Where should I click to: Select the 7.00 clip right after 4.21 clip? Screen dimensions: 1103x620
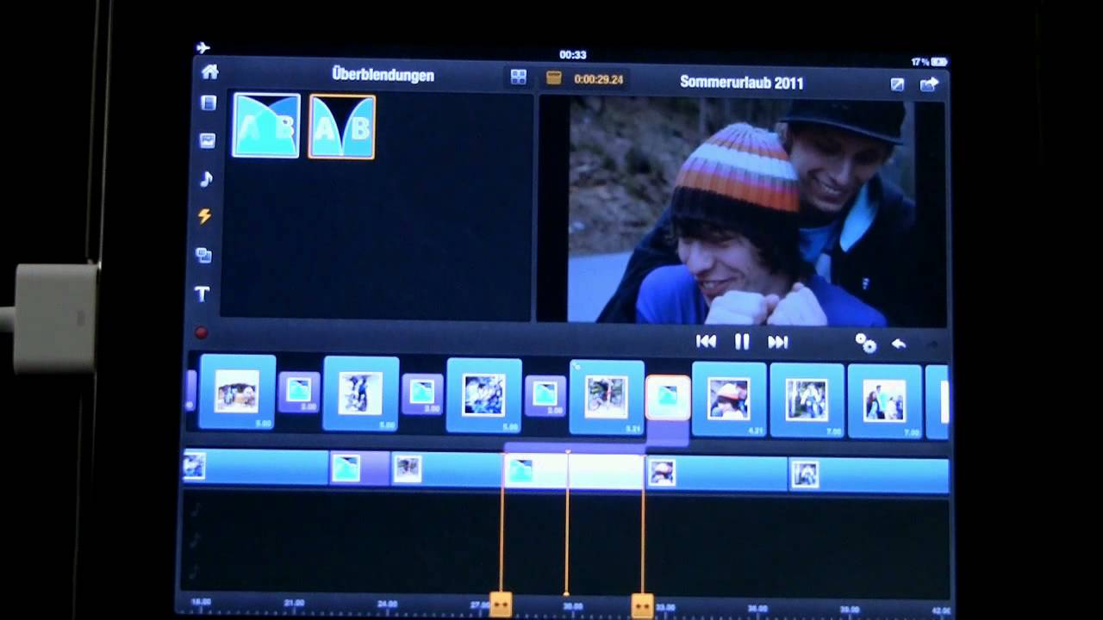[x=807, y=400]
